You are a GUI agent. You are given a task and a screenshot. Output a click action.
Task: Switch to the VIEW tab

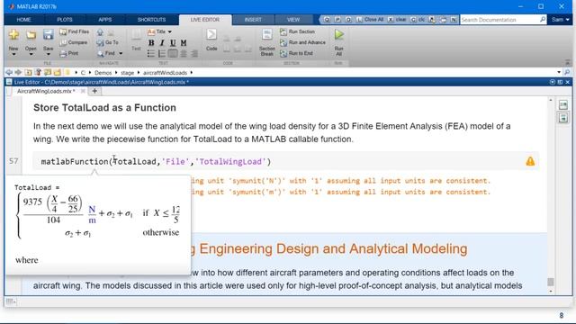coord(293,20)
